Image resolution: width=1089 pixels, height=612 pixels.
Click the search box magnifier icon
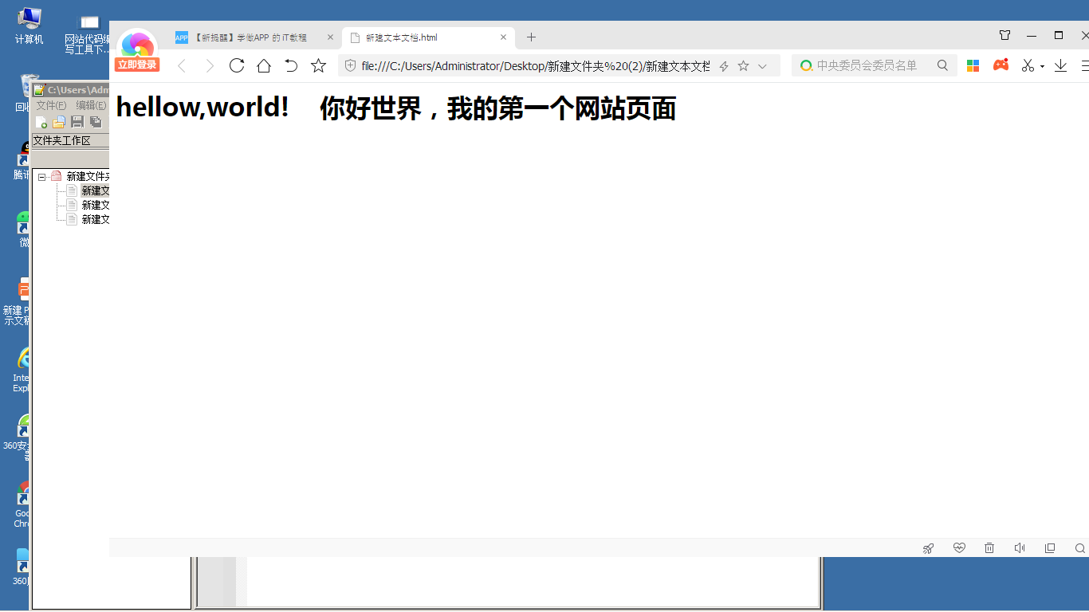click(942, 65)
